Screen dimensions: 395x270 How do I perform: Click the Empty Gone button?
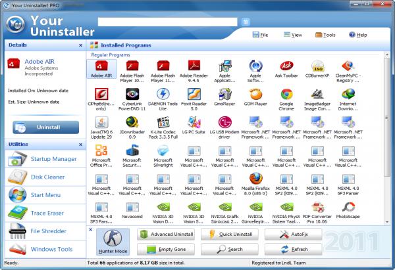coord(166,250)
